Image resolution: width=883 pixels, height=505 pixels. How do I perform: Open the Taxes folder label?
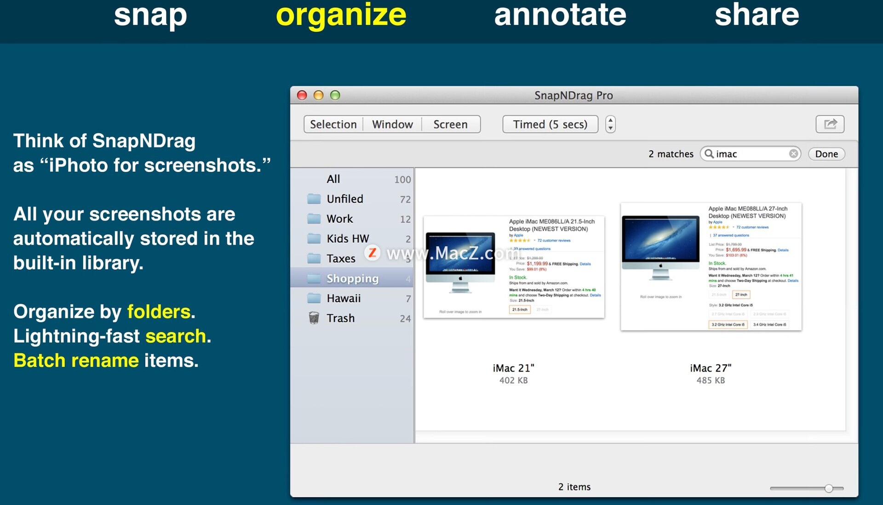[x=341, y=258]
